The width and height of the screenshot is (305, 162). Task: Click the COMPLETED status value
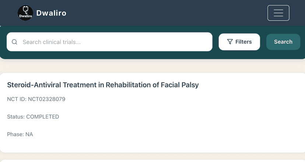point(43,117)
